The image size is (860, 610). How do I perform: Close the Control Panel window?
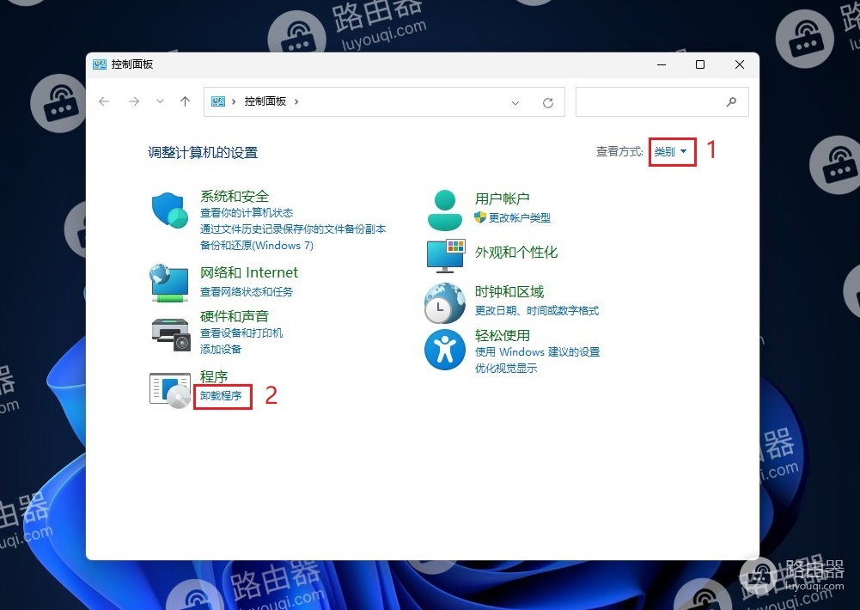click(740, 64)
